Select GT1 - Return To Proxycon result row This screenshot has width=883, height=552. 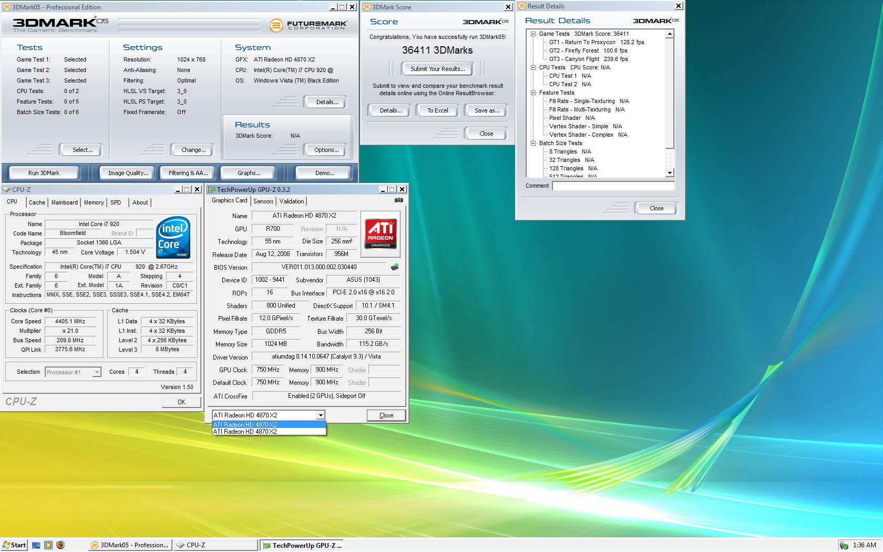pyautogui.click(x=597, y=42)
